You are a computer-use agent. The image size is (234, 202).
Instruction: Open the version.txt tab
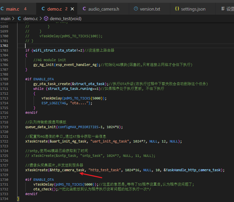point(150,9)
